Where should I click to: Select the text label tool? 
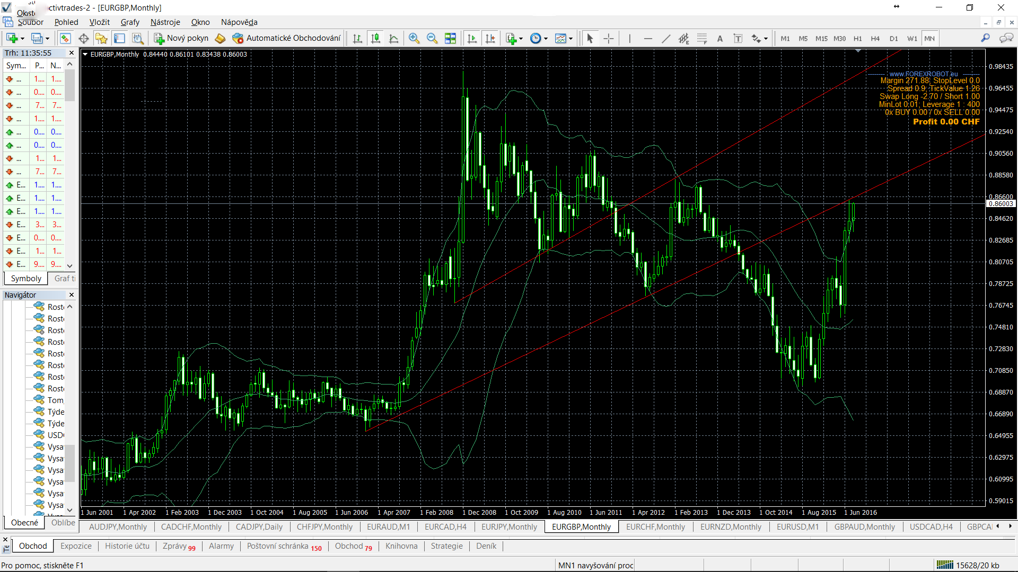[x=738, y=38]
